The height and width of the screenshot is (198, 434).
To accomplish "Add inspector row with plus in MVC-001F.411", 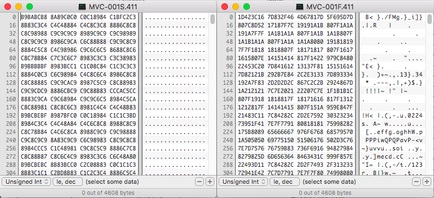I will coord(427,182).
